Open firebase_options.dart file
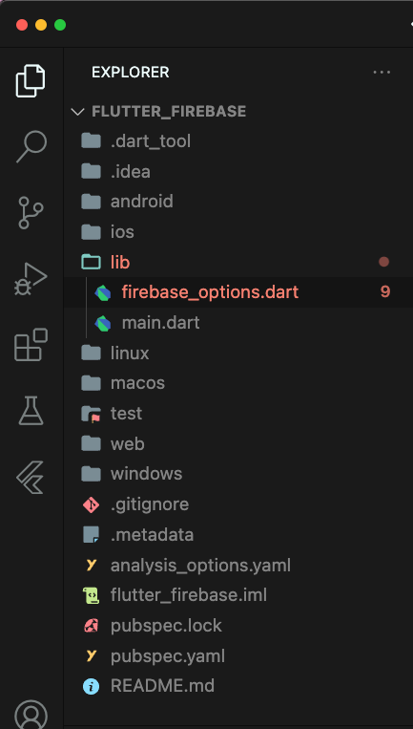Viewport: 413px width, 729px height. 237,292
